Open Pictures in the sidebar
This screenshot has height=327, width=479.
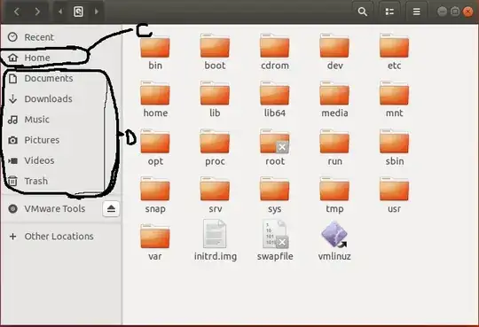coord(61,140)
